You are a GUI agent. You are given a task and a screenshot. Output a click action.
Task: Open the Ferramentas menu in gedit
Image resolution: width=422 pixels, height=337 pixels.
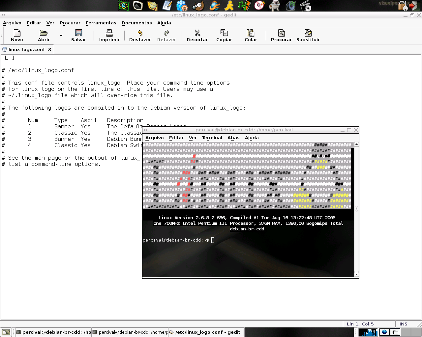101,23
